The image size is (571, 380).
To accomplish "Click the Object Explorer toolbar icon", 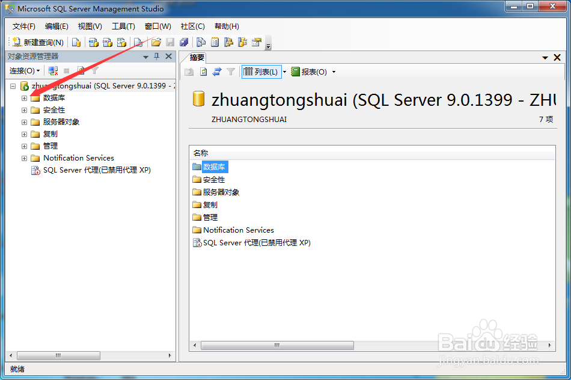I will click(x=228, y=42).
